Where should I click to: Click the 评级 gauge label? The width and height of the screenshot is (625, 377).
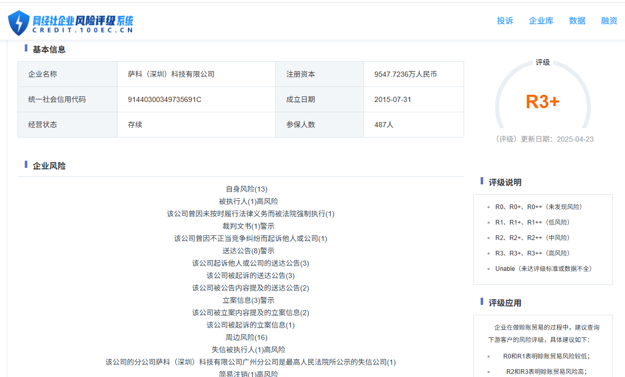pyautogui.click(x=542, y=62)
